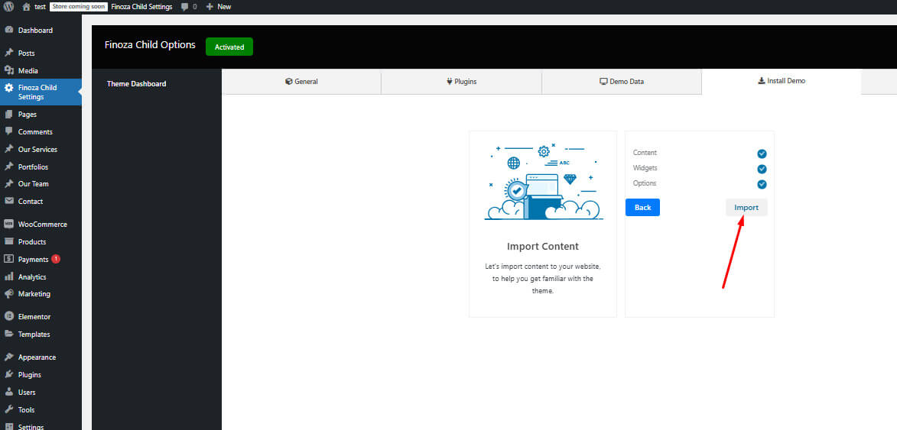This screenshot has height=430, width=897.
Task: Click the Posts pin icon
Action: (8, 53)
